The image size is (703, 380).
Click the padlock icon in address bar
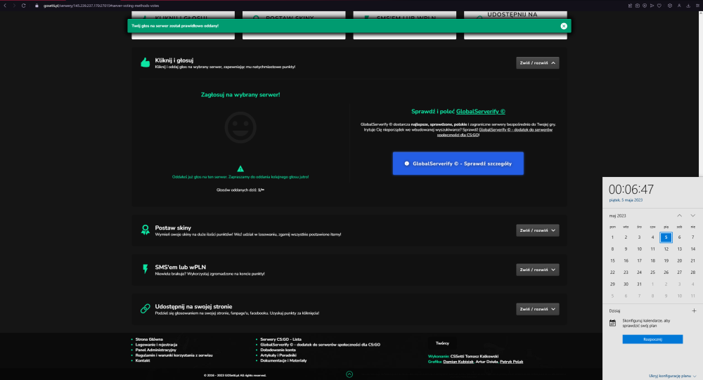tap(37, 6)
